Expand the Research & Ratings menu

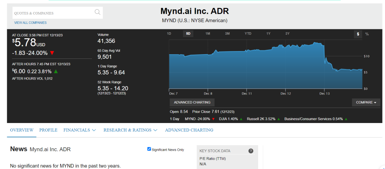pos(130,130)
